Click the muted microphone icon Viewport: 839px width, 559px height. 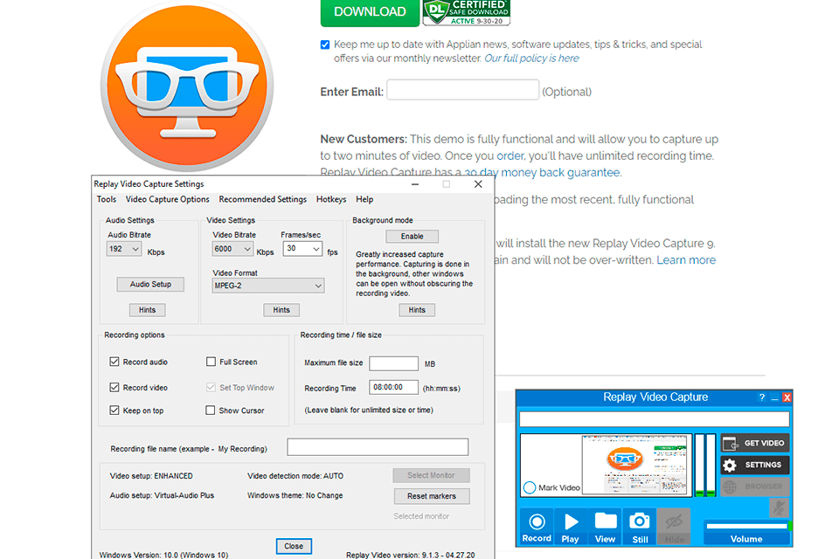pos(778,507)
